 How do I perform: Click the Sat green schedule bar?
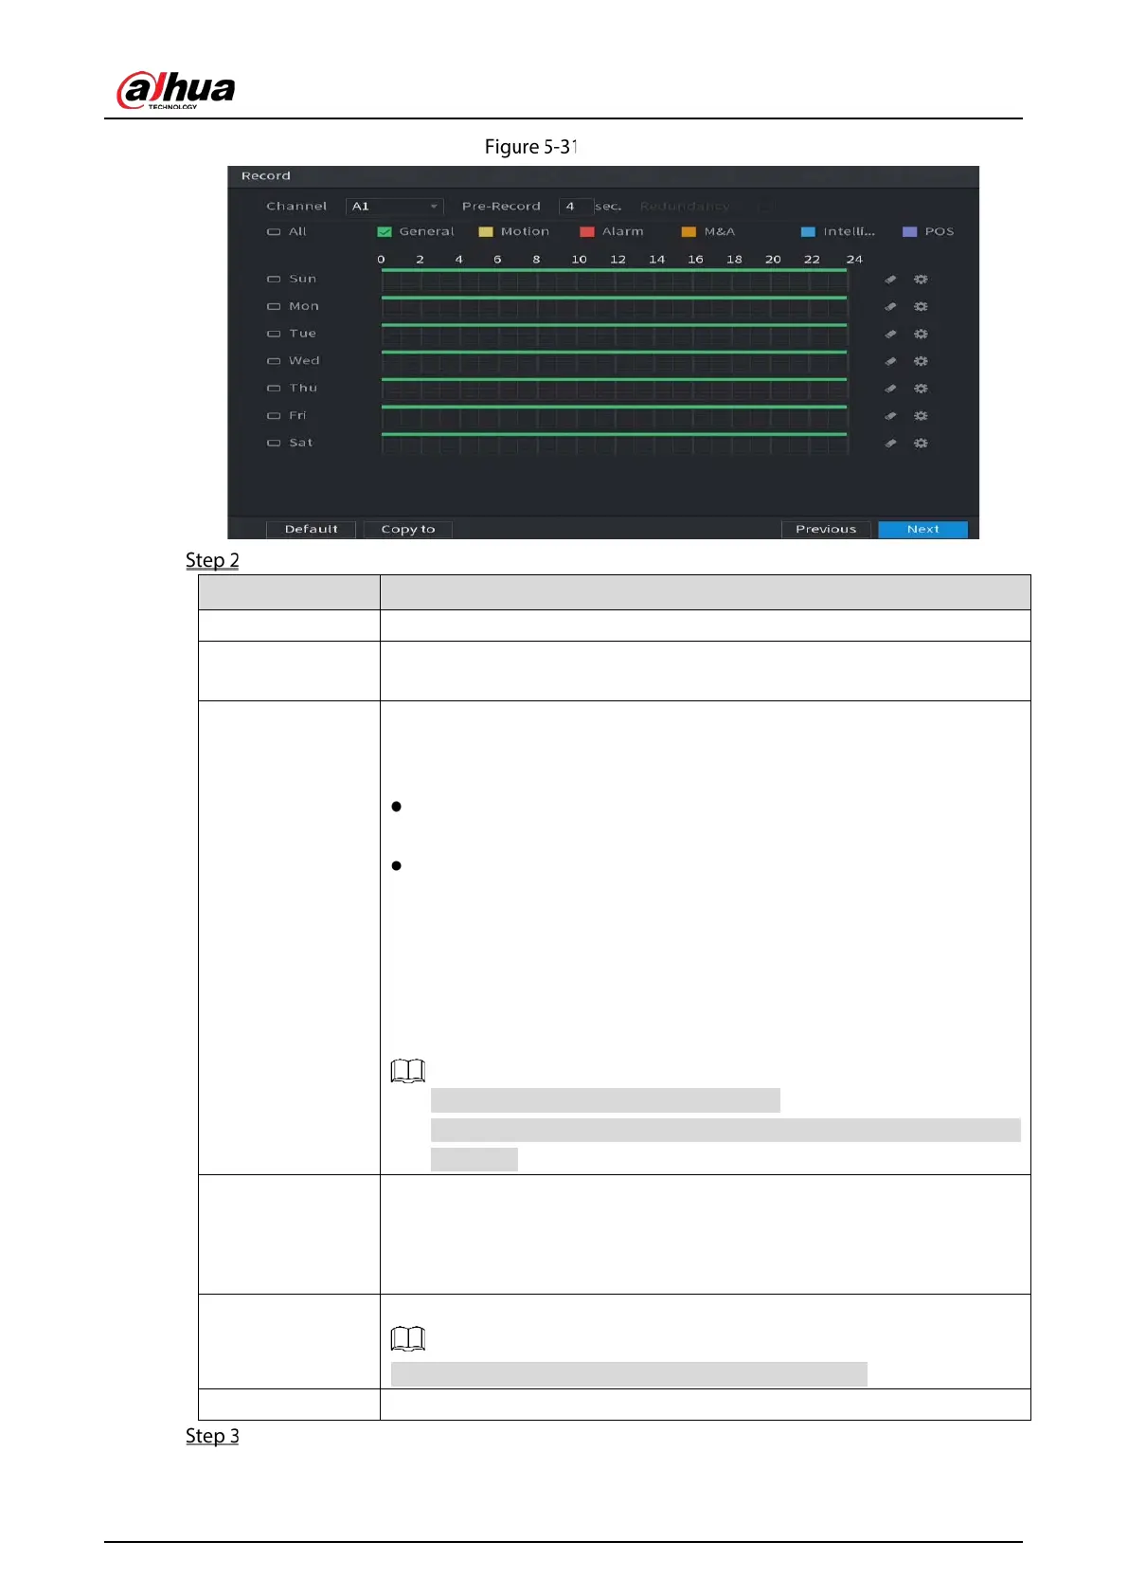pos(614,435)
